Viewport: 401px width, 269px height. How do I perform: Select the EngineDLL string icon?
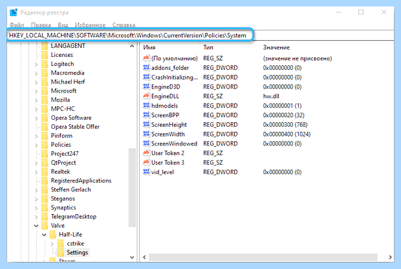pyautogui.click(x=146, y=96)
